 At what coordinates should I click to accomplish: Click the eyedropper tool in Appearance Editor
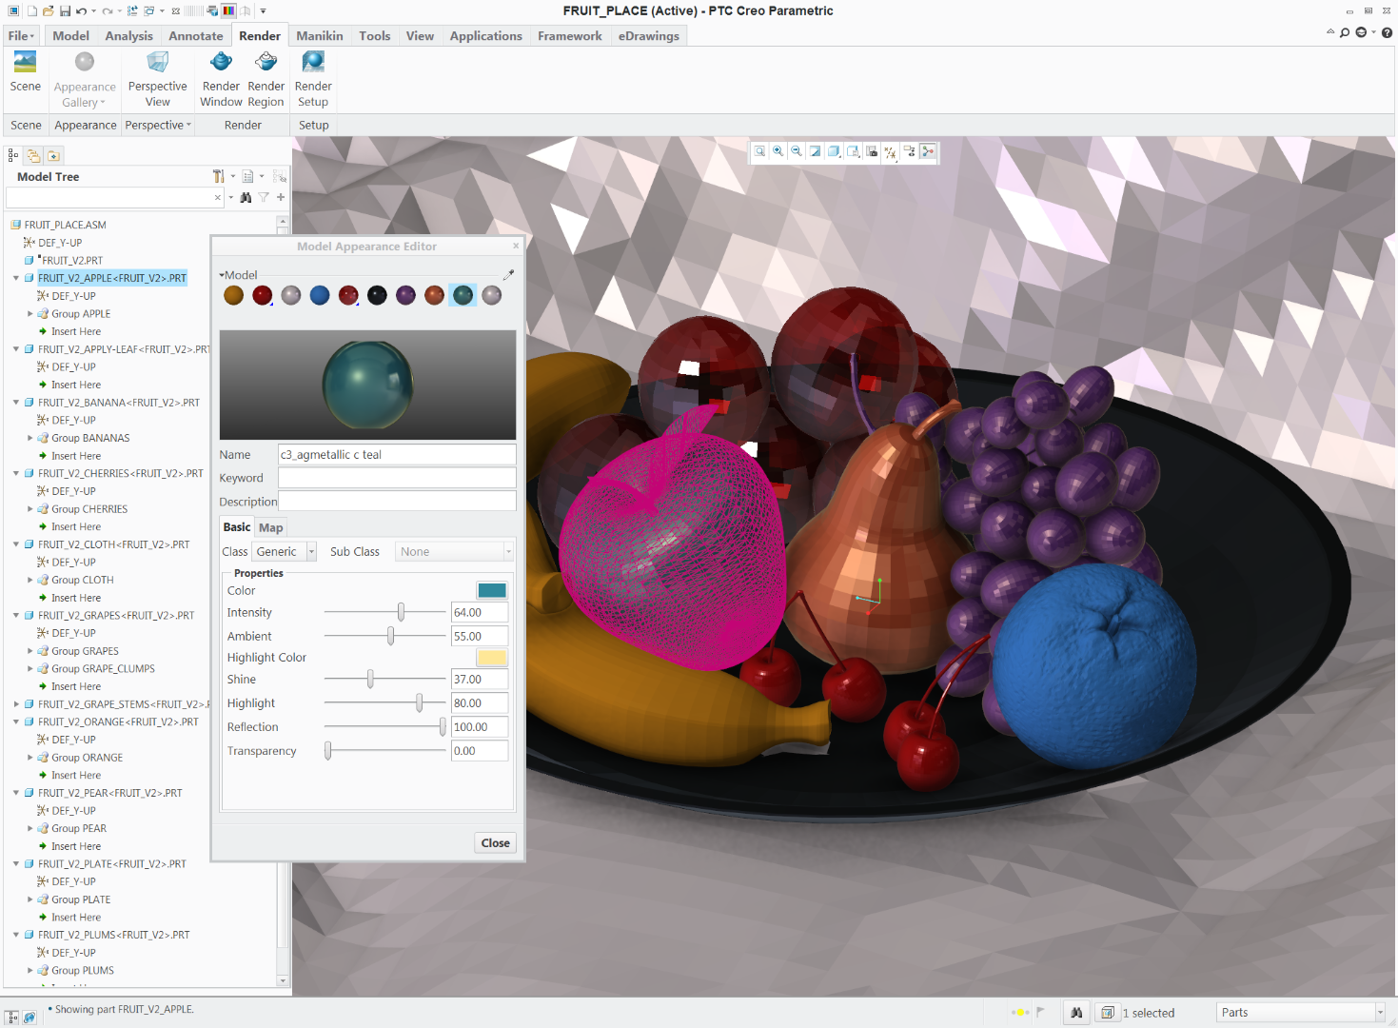[x=508, y=275]
